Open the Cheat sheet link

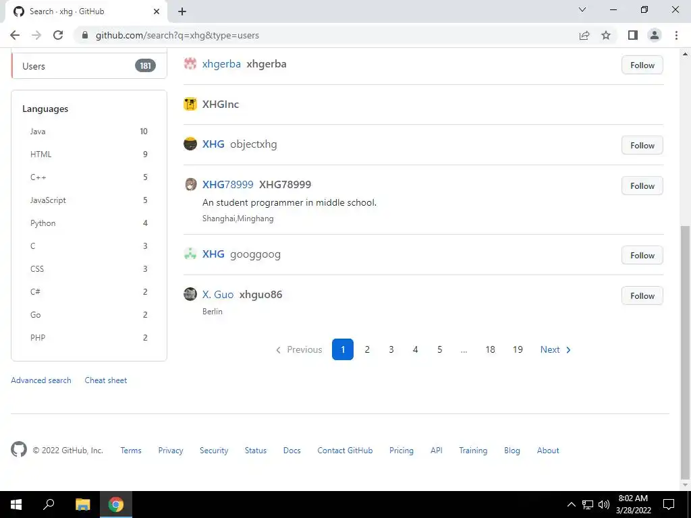(x=106, y=380)
